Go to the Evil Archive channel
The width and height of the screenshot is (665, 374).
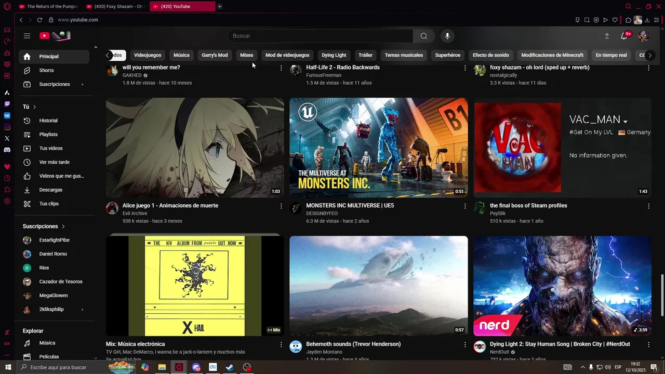pyautogui.click(x=135, y=213)
